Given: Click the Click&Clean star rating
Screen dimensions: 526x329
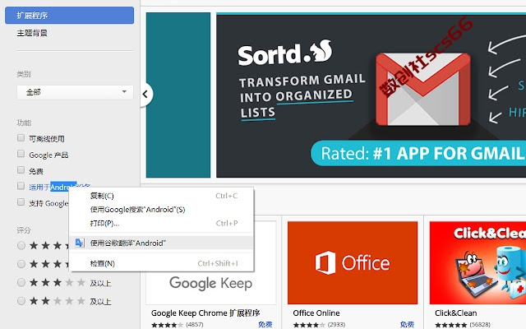Looking at the screenshot, I should tap(451, 325).
